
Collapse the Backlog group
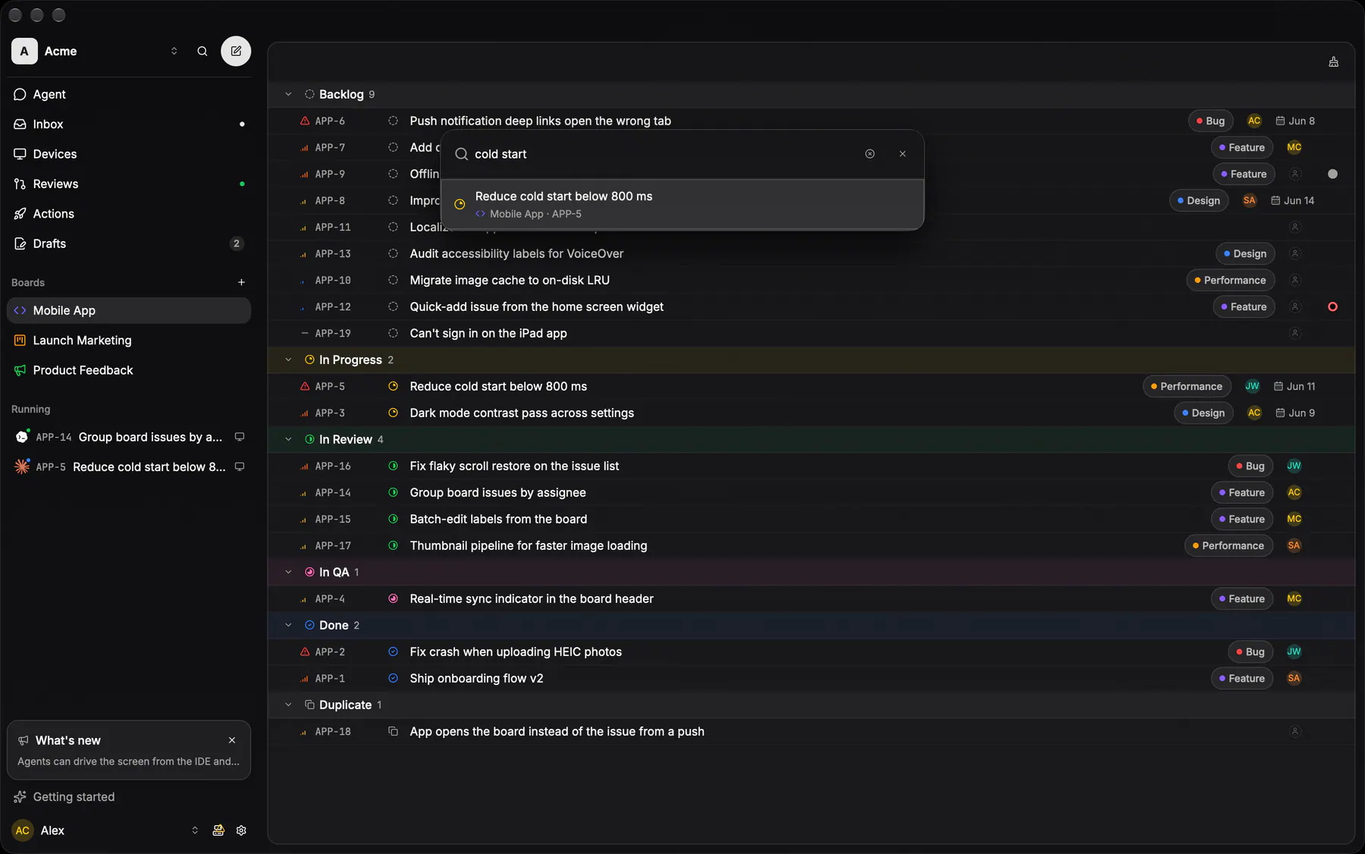[288, 94]
